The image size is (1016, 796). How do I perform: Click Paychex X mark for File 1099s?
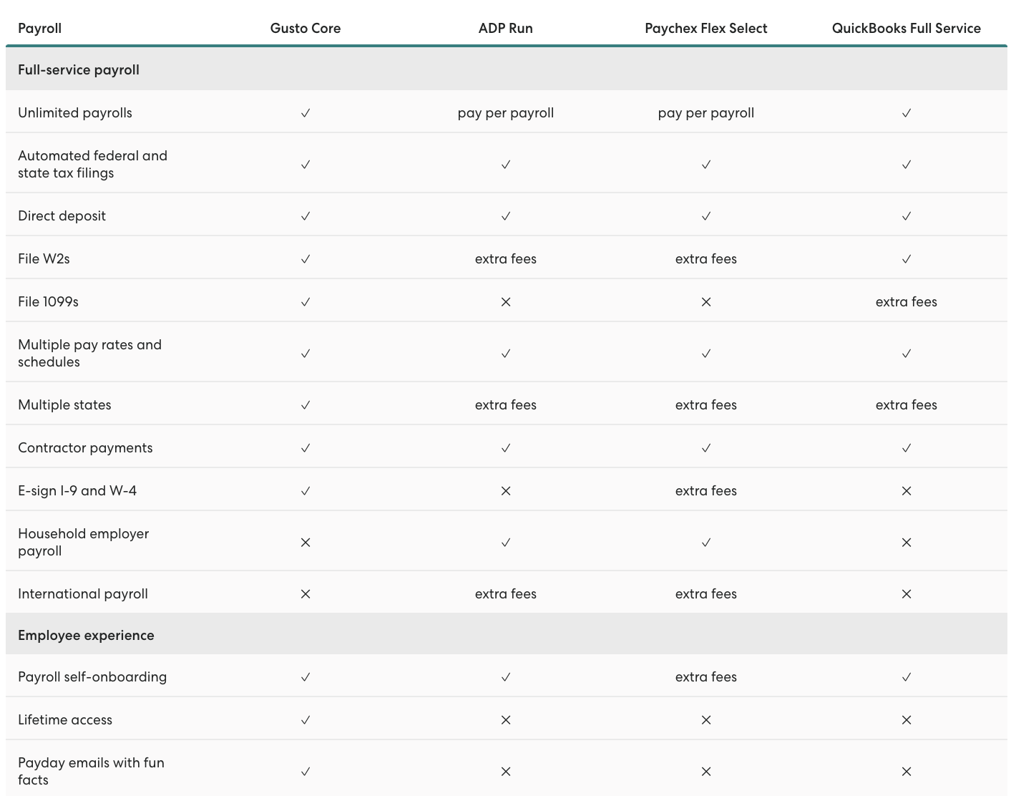coord(706,302)
